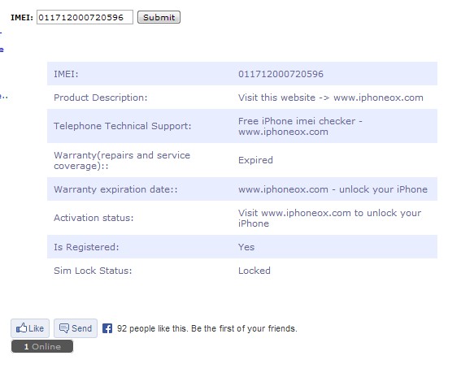Click the IMEI input field
The width and height of the screenshot is (461, 373).
85,17
